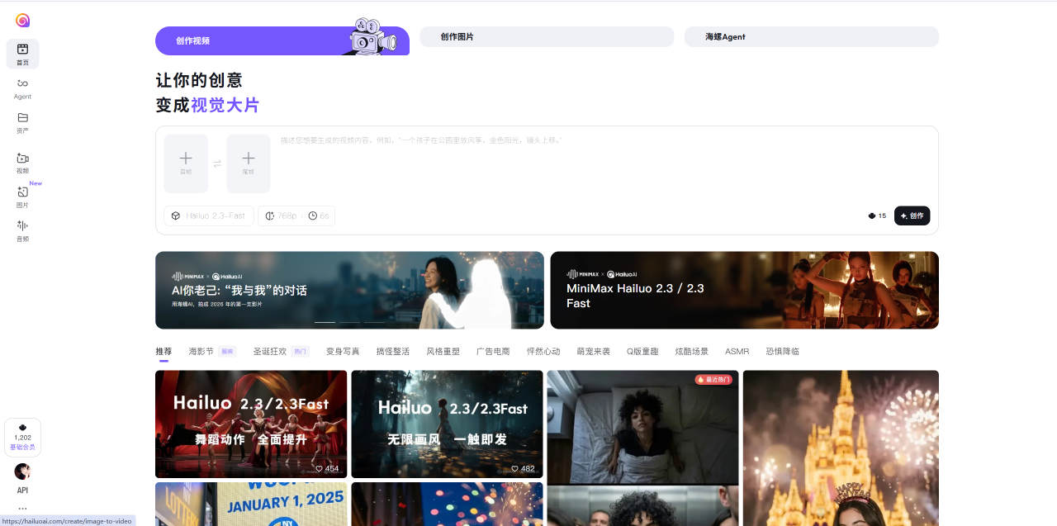The image size is (1057, 526).
Task: Click the 创作 create button
Action: [912, 216]
